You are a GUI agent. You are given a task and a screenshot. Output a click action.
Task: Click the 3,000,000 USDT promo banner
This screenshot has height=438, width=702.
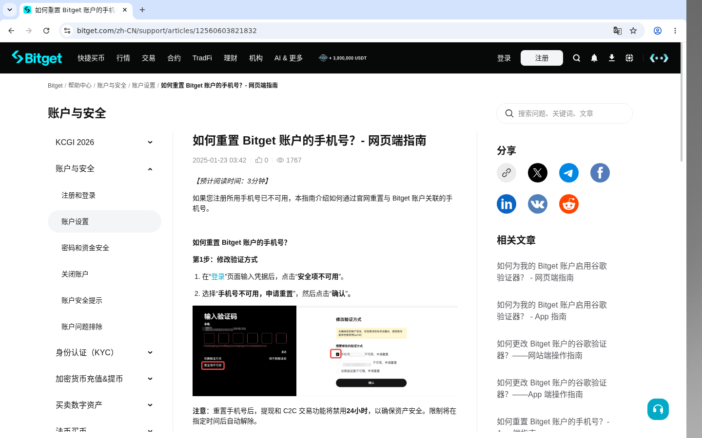click(343, 58)
